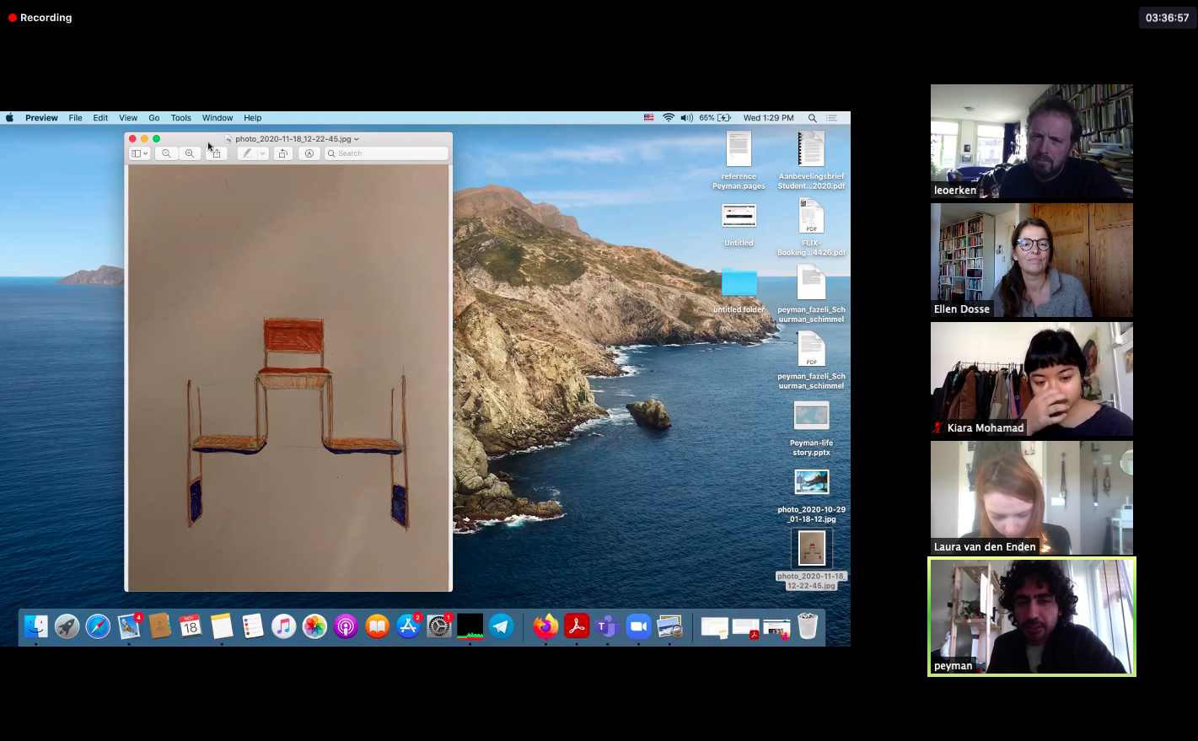Open Reminders from the Dock
The width and height of the screenshot is (1198, 741).
click(253, 626)
